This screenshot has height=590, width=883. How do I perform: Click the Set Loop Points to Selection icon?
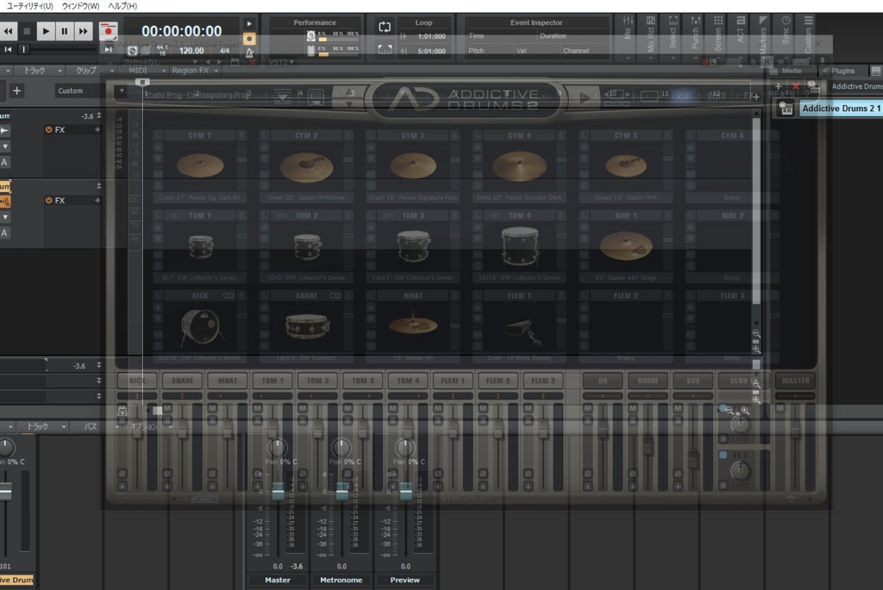click(x=385, y=50)
